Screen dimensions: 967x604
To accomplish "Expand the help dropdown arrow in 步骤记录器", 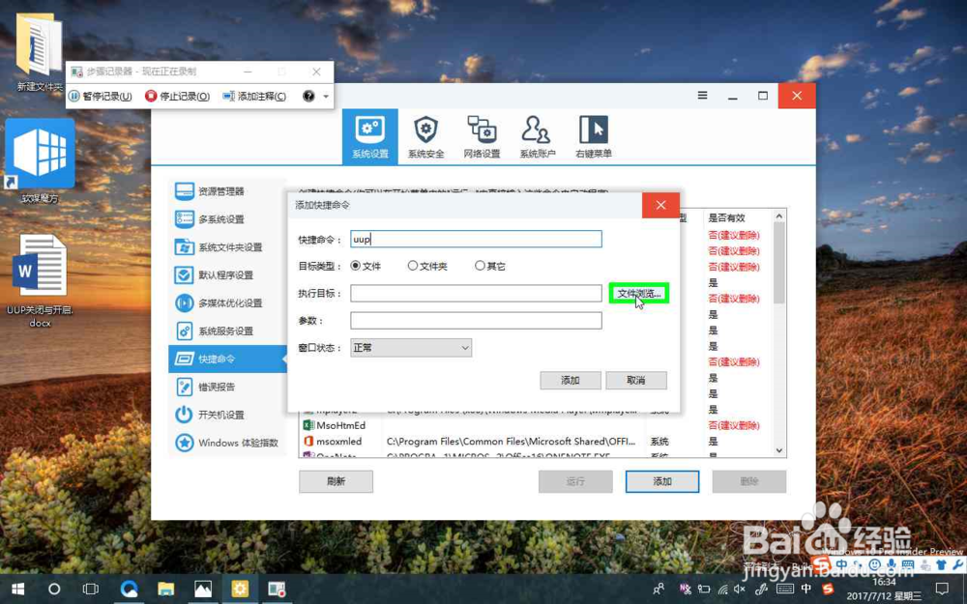I will pyautogui.click(x=324, y=96).
